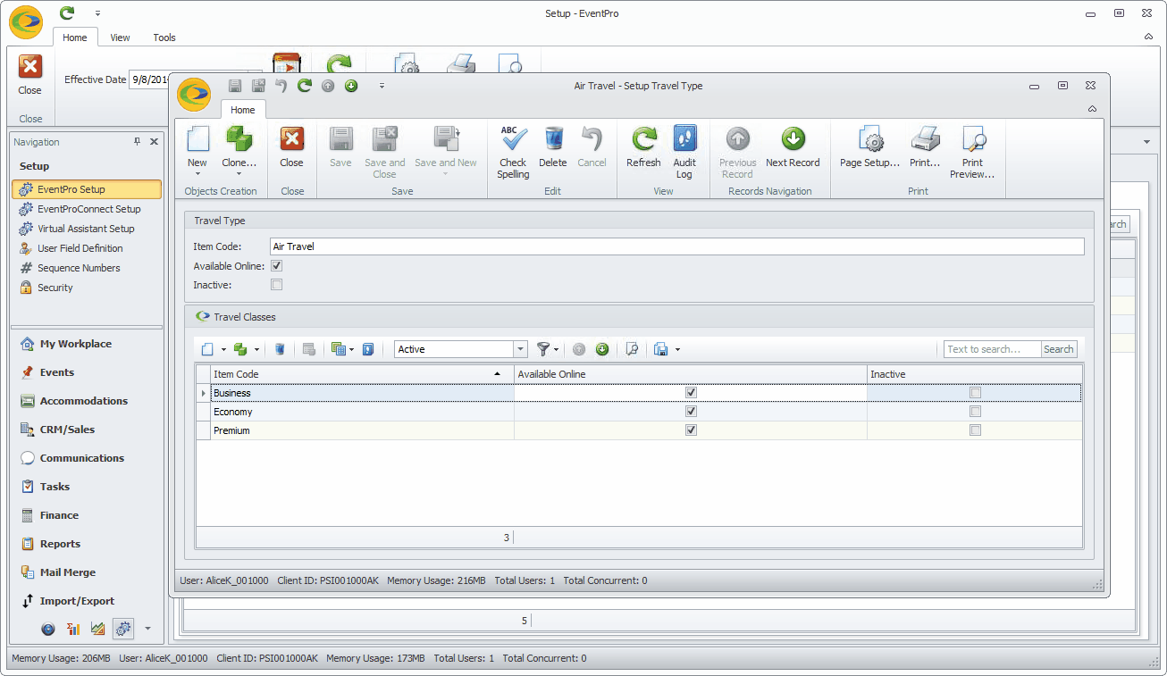Open the Active view filter dropdown

[520, 349]
